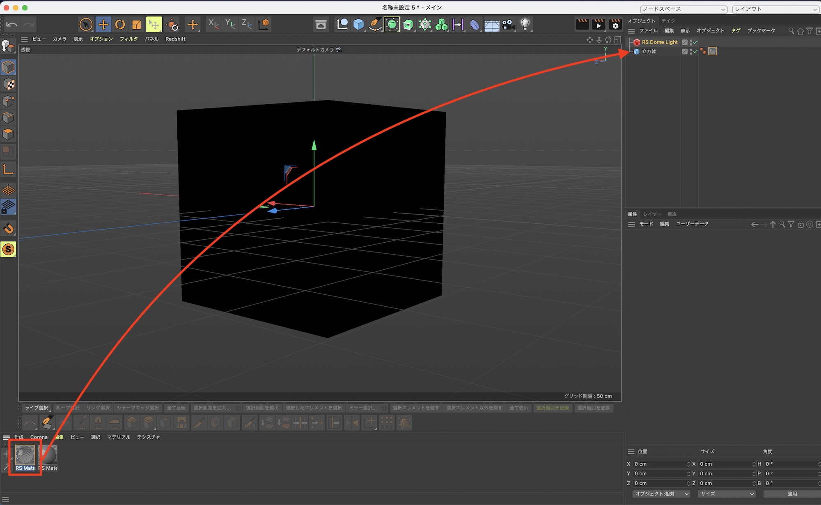This screenshot has height=505, width=821.
Task: Click the Camera object icon
Action: coord(508,25)
